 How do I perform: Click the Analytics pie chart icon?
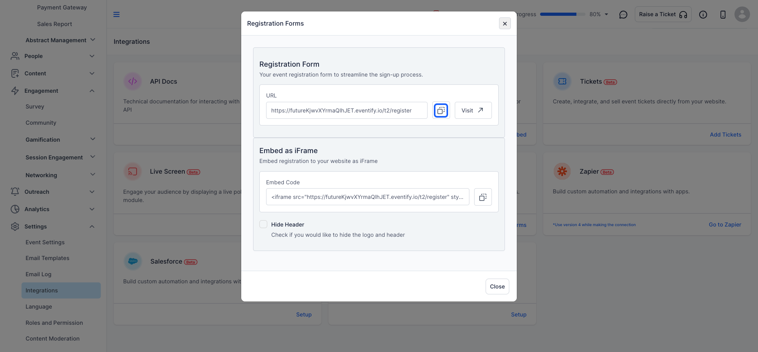pyautogui.click(x=15, y=209)
